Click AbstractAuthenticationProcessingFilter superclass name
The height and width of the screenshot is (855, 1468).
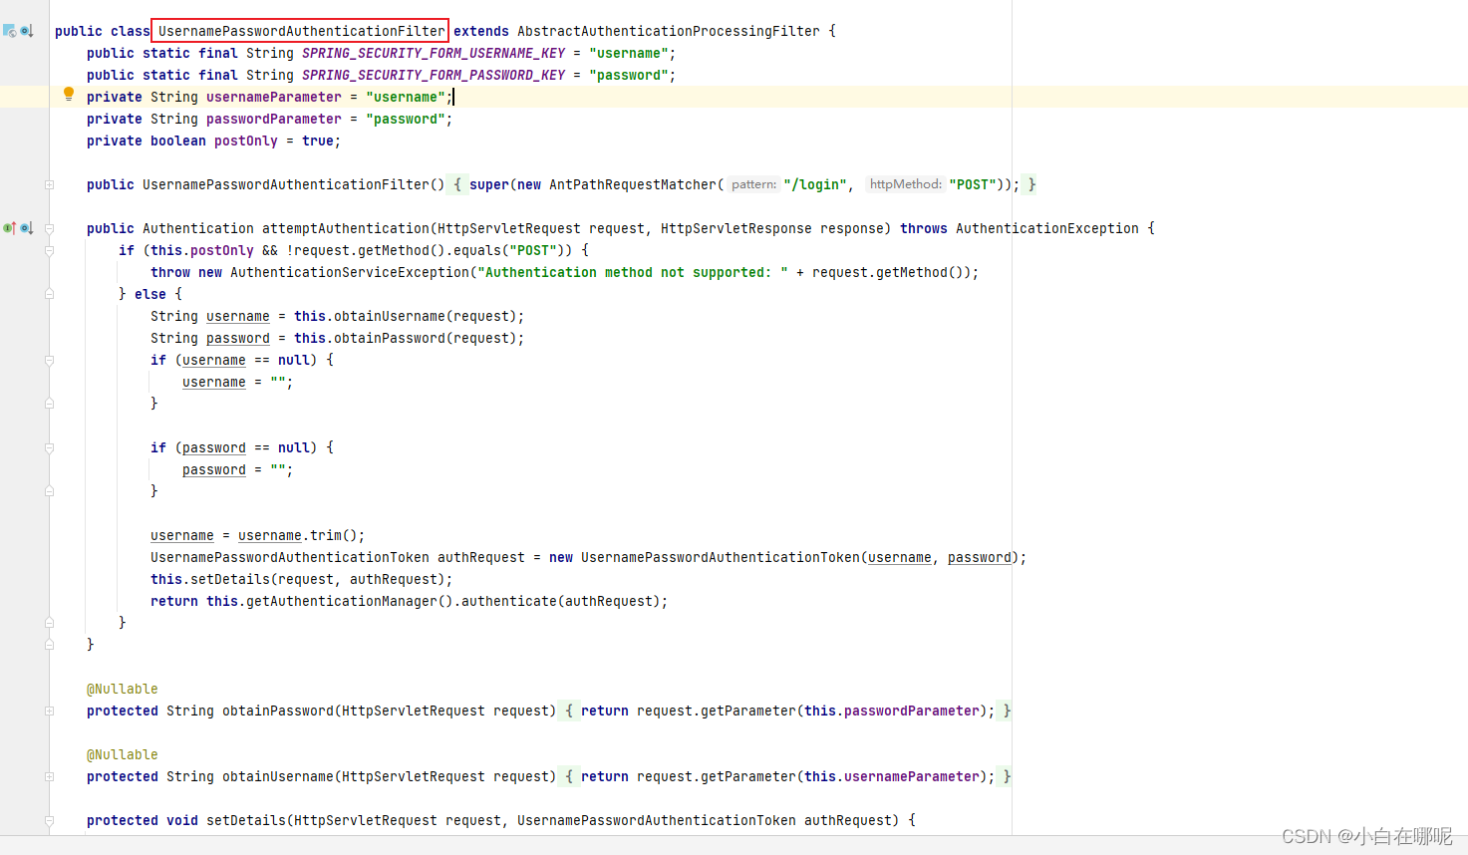(x=669, y=31)
